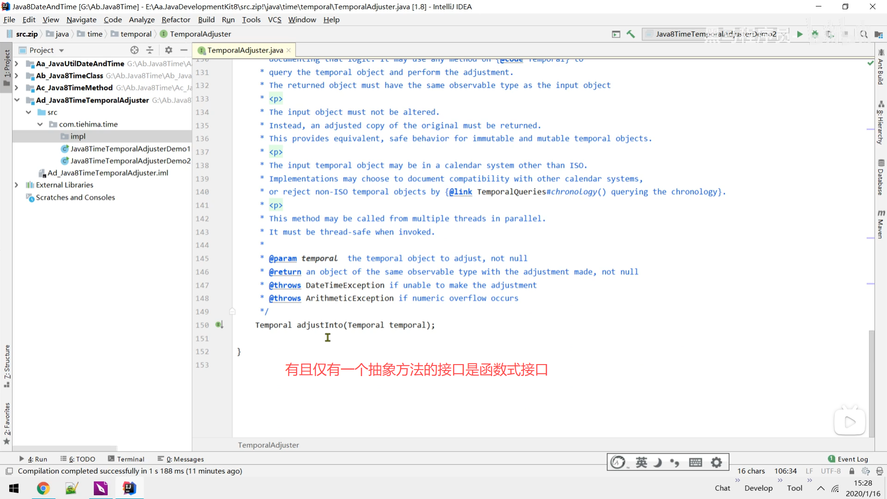Expand External Libraries node
Viewport: 887px width, 499px height.
click(x=17, y=185)
